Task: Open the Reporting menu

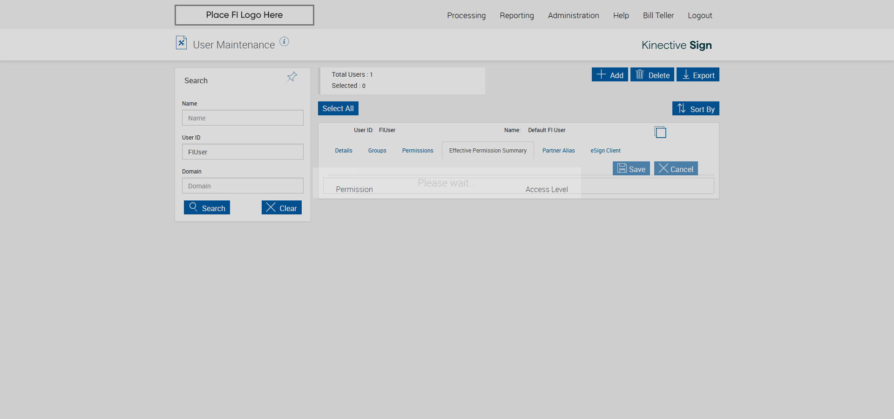Action: click(x=517, y=15)
